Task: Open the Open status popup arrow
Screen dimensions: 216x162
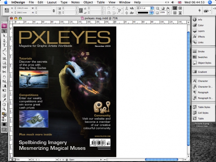Action: [x=101, y=159]
